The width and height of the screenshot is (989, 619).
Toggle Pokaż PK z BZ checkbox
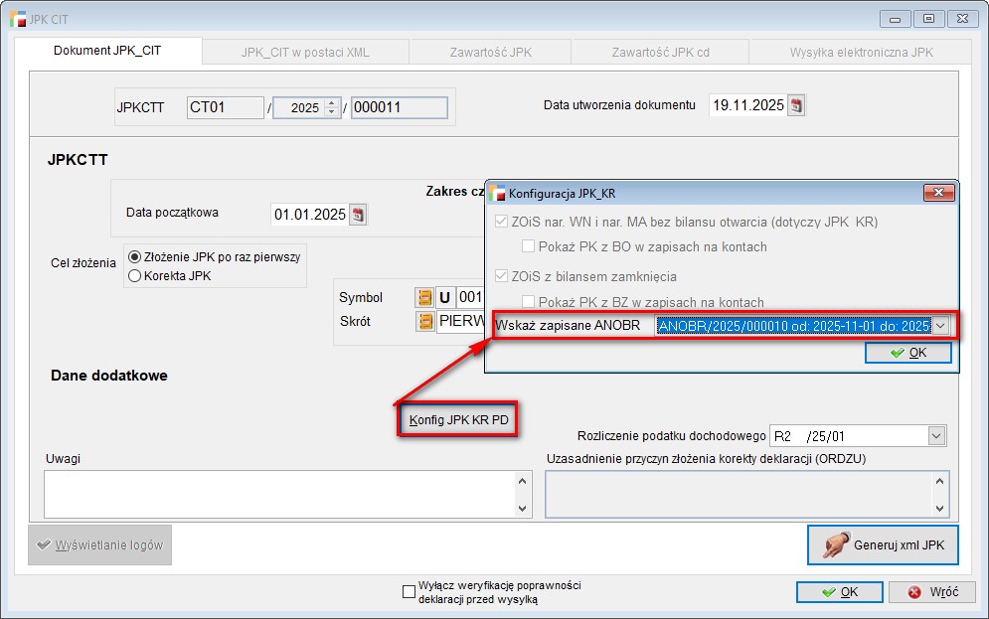529,302
